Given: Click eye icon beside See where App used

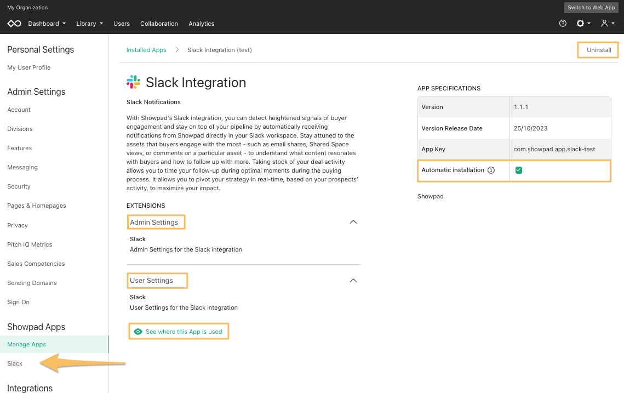Looking at the screenshot, I should 138,332.
